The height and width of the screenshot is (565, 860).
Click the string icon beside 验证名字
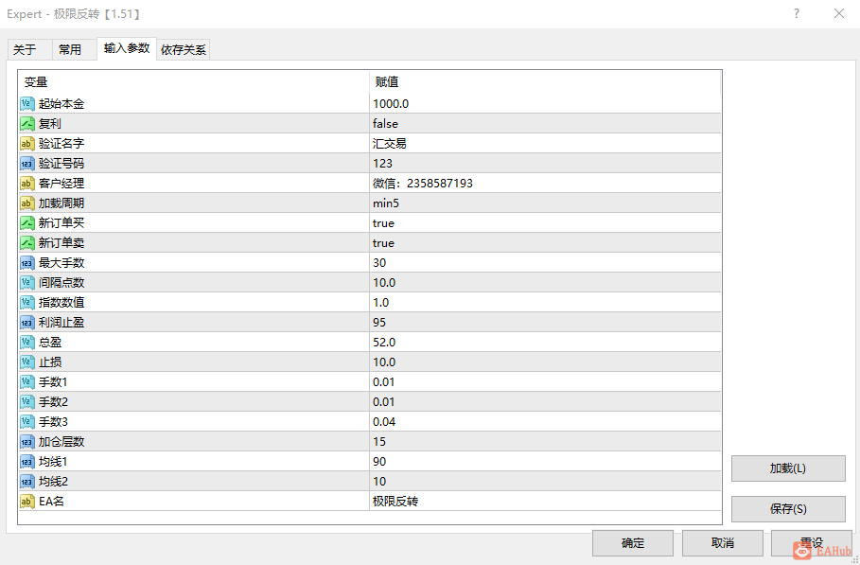point(27,144)
